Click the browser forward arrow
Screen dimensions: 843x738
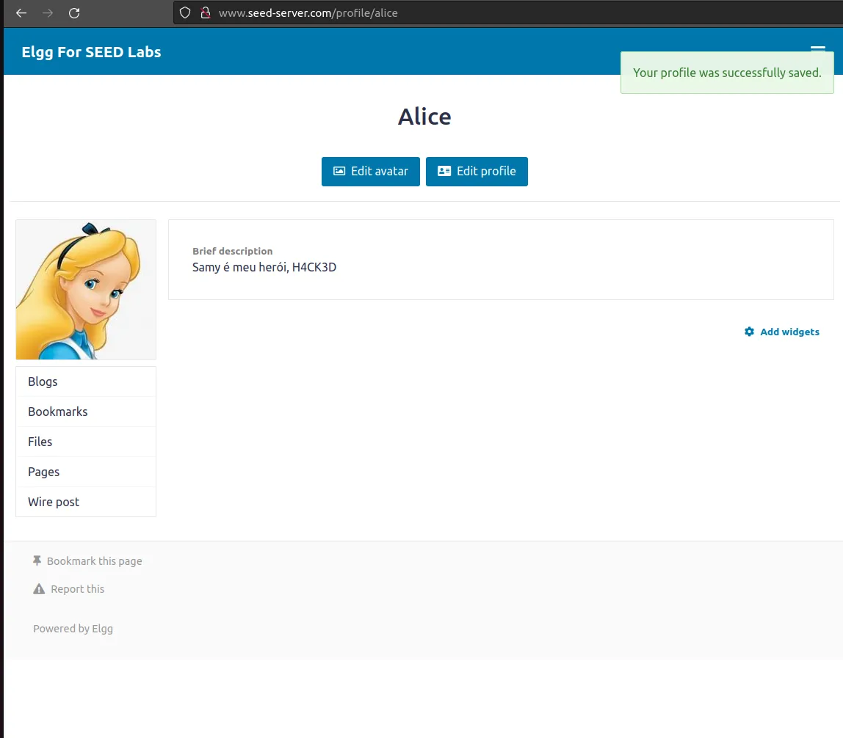[48, 13]
